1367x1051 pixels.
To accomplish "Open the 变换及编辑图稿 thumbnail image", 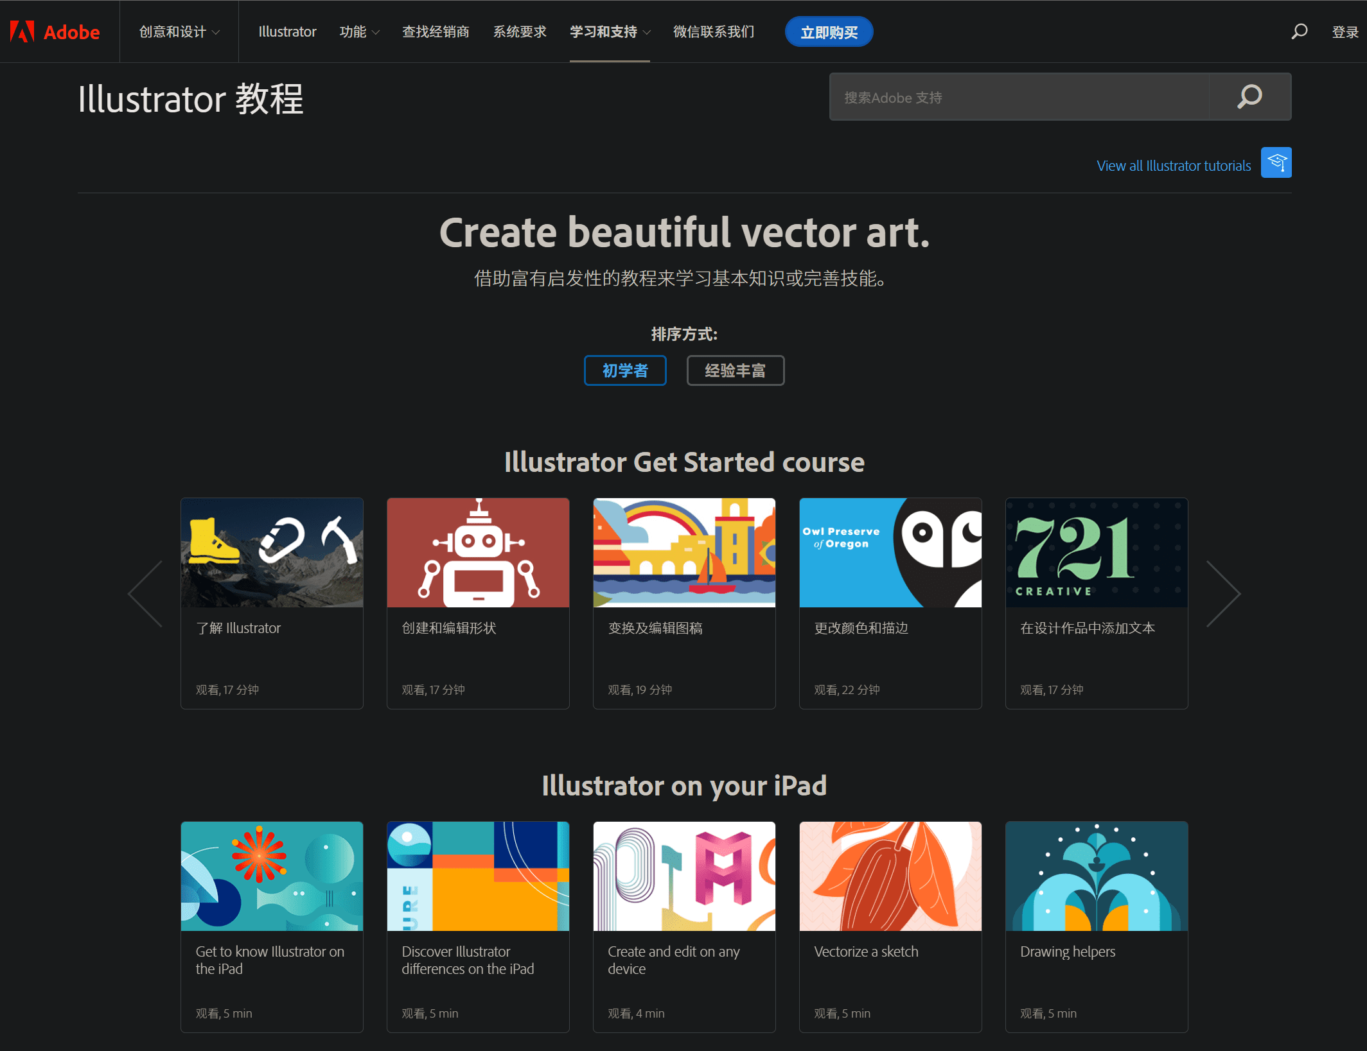I will pos(684,553).
